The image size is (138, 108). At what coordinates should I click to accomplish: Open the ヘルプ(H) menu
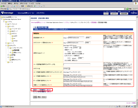pyautogui.click(x=38, y=4)
